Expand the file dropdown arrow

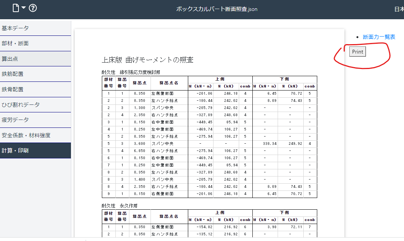[23, 8]
